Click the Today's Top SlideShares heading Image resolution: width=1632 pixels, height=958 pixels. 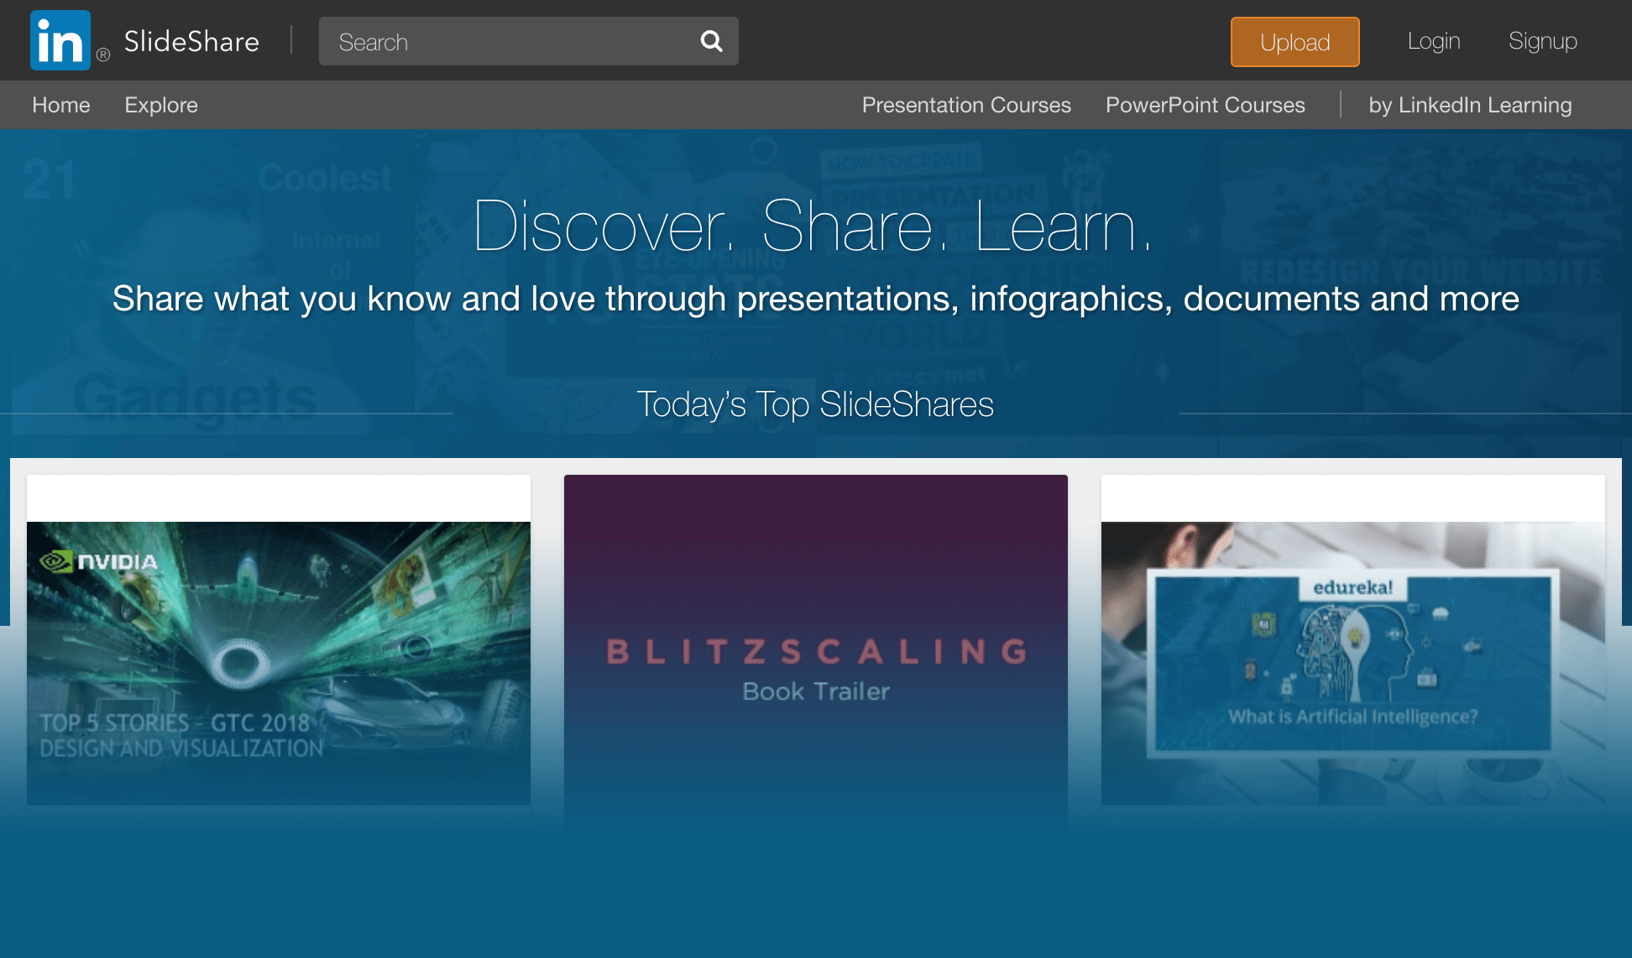click(815, 404)
